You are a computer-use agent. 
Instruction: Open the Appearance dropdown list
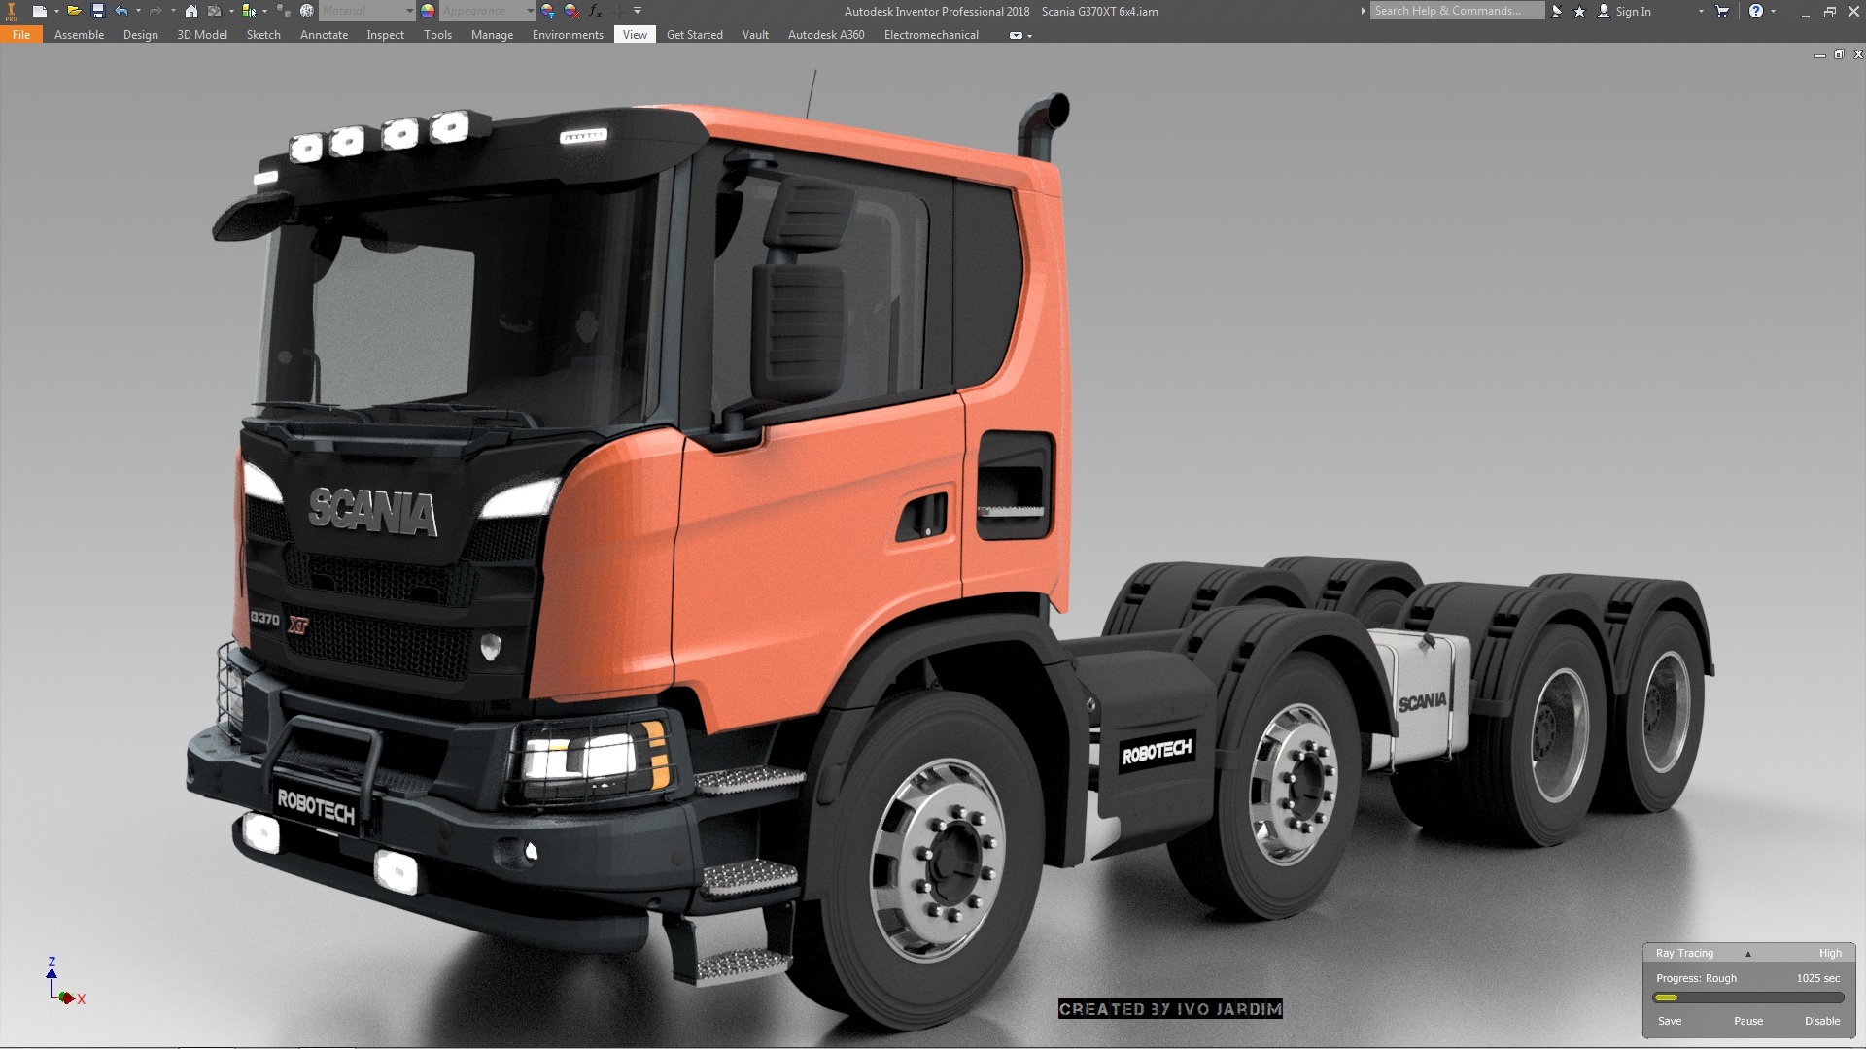point(530,11)
